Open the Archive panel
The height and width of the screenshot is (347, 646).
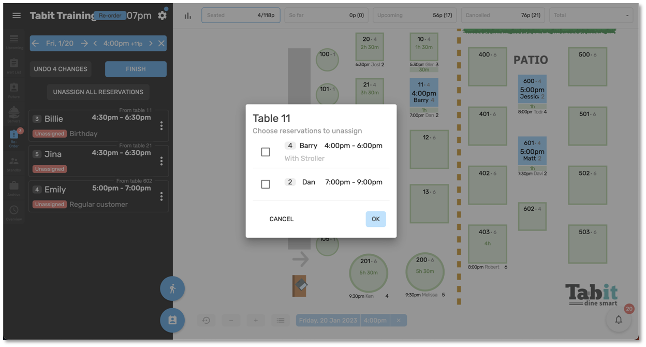[x=14, y=186]
